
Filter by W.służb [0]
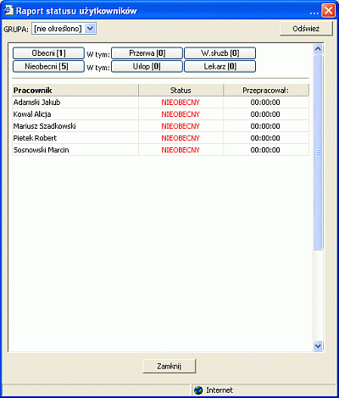pos(220,53)
